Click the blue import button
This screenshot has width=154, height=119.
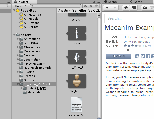pyautogui.click(x=118, y=56)
